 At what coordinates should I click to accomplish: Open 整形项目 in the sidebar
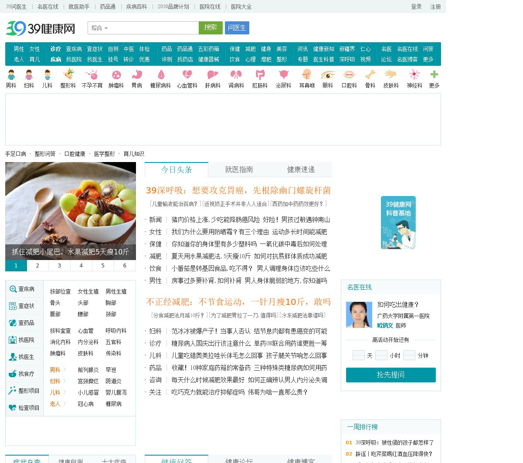pyautogui.click(x=24, y=391)
